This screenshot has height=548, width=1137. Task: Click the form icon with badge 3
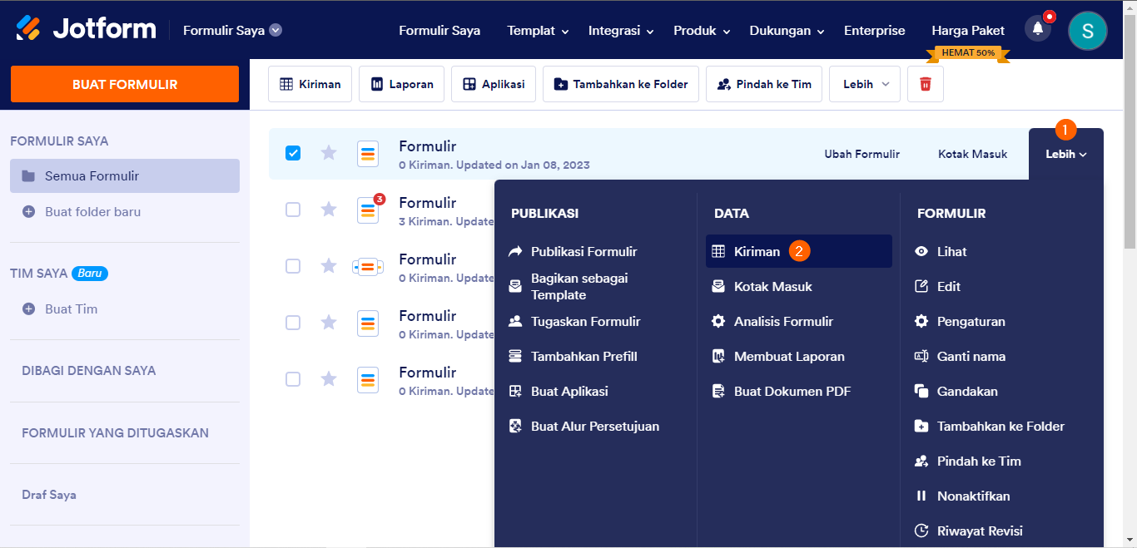368,210
